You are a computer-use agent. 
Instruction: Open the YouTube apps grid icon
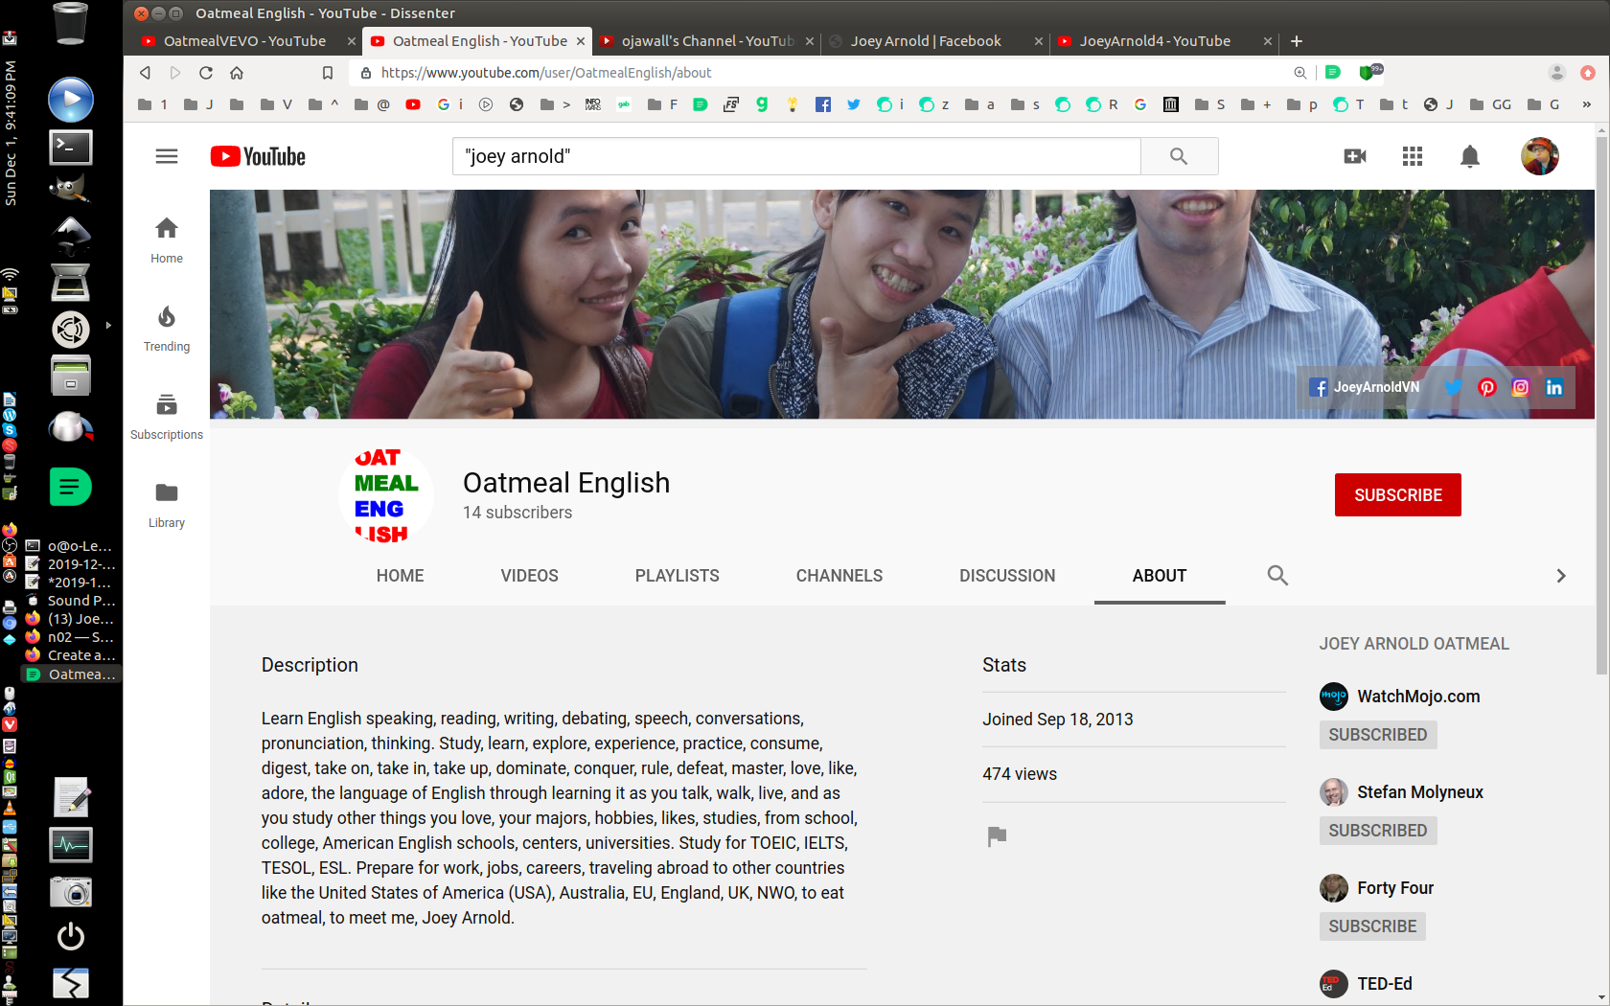(x=1413, y=156)
